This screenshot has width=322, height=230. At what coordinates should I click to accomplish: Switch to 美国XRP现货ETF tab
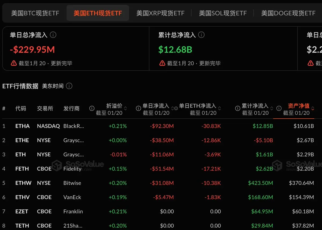coord(160,13)
